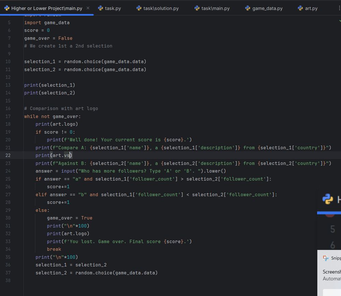Click 'print("\n"*100)' on line 35
The width and height of the screenshot is (341, 296).
(57, 257)
